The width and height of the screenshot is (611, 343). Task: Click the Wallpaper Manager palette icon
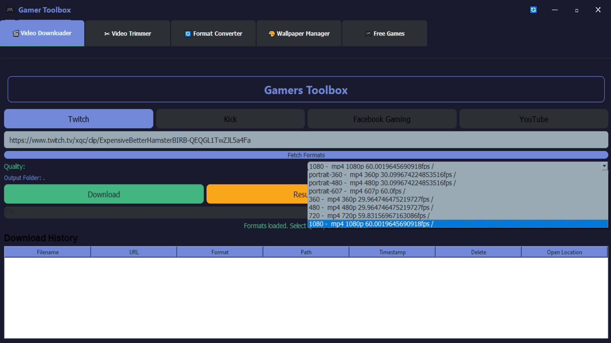point(272,33)
